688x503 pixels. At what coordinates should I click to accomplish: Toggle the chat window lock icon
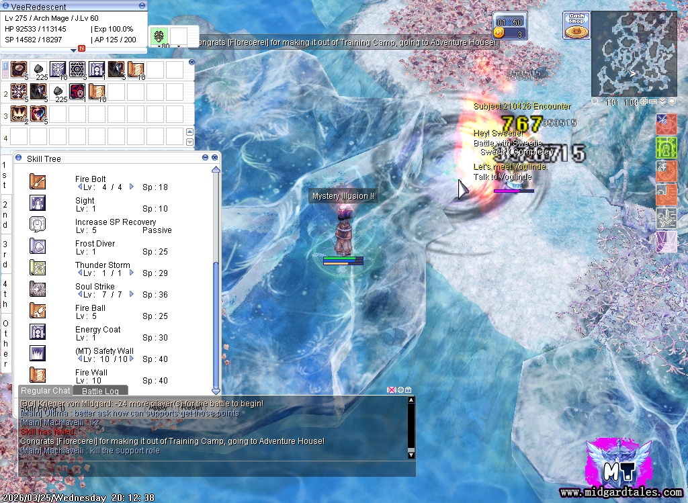[x=408, y=390]
